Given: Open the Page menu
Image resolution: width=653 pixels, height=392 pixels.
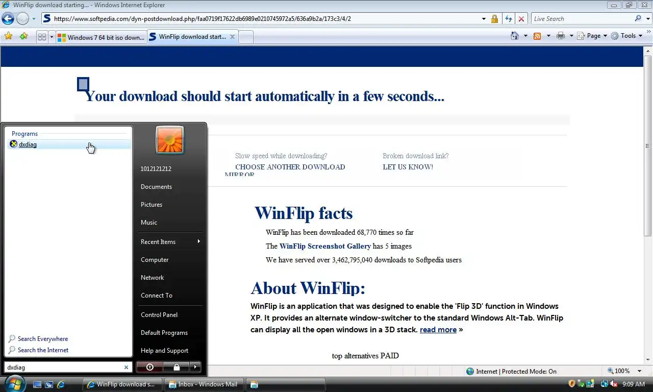Looking at the screenshot, I should click(593, 36).
